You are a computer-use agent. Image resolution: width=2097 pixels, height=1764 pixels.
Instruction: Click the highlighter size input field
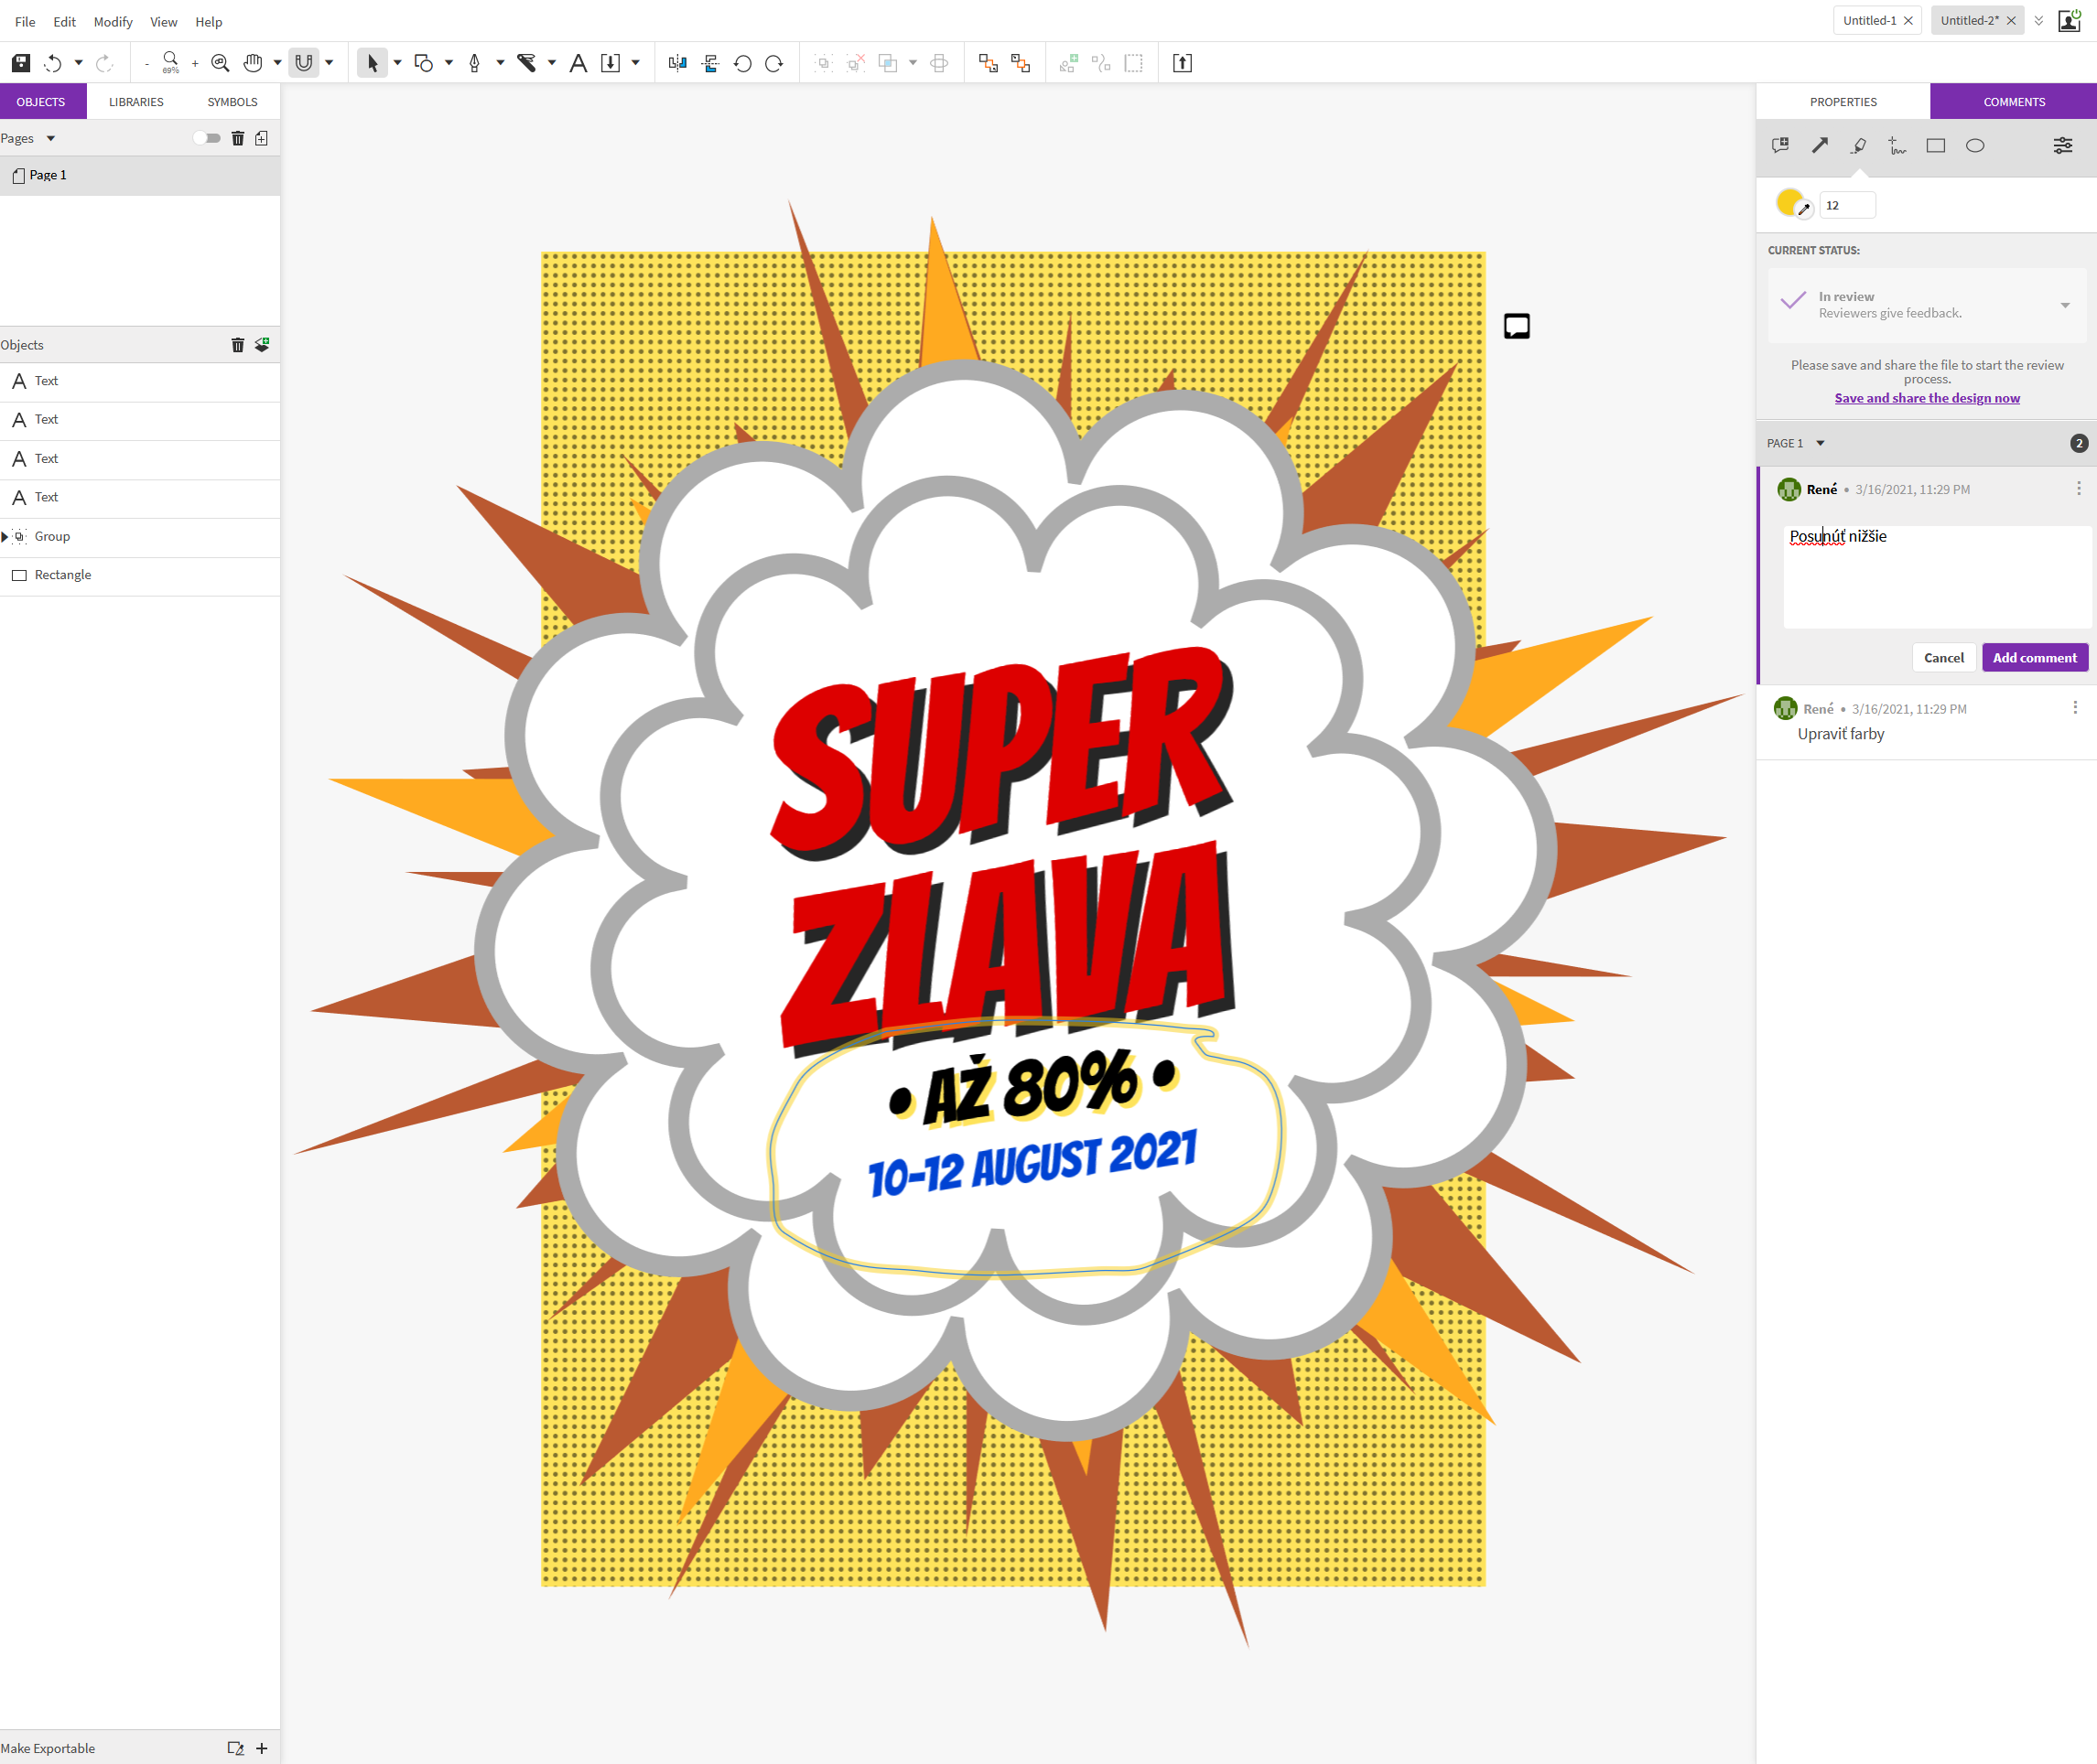1846,205
